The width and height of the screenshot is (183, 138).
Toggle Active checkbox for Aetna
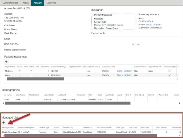pyautogui.click(x=19, y=75)
